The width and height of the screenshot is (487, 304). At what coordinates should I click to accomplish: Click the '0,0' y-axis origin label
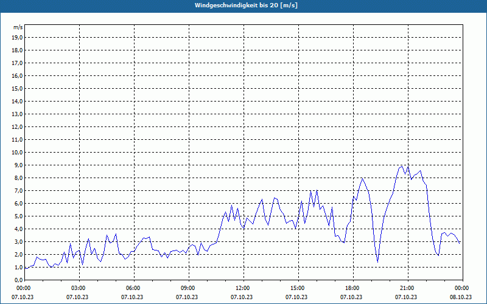pyautogui.click(x=18, y=280)
